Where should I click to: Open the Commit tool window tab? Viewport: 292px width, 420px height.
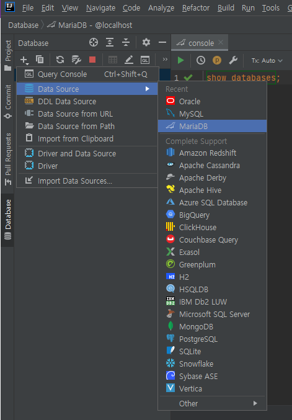click(8, 101)
